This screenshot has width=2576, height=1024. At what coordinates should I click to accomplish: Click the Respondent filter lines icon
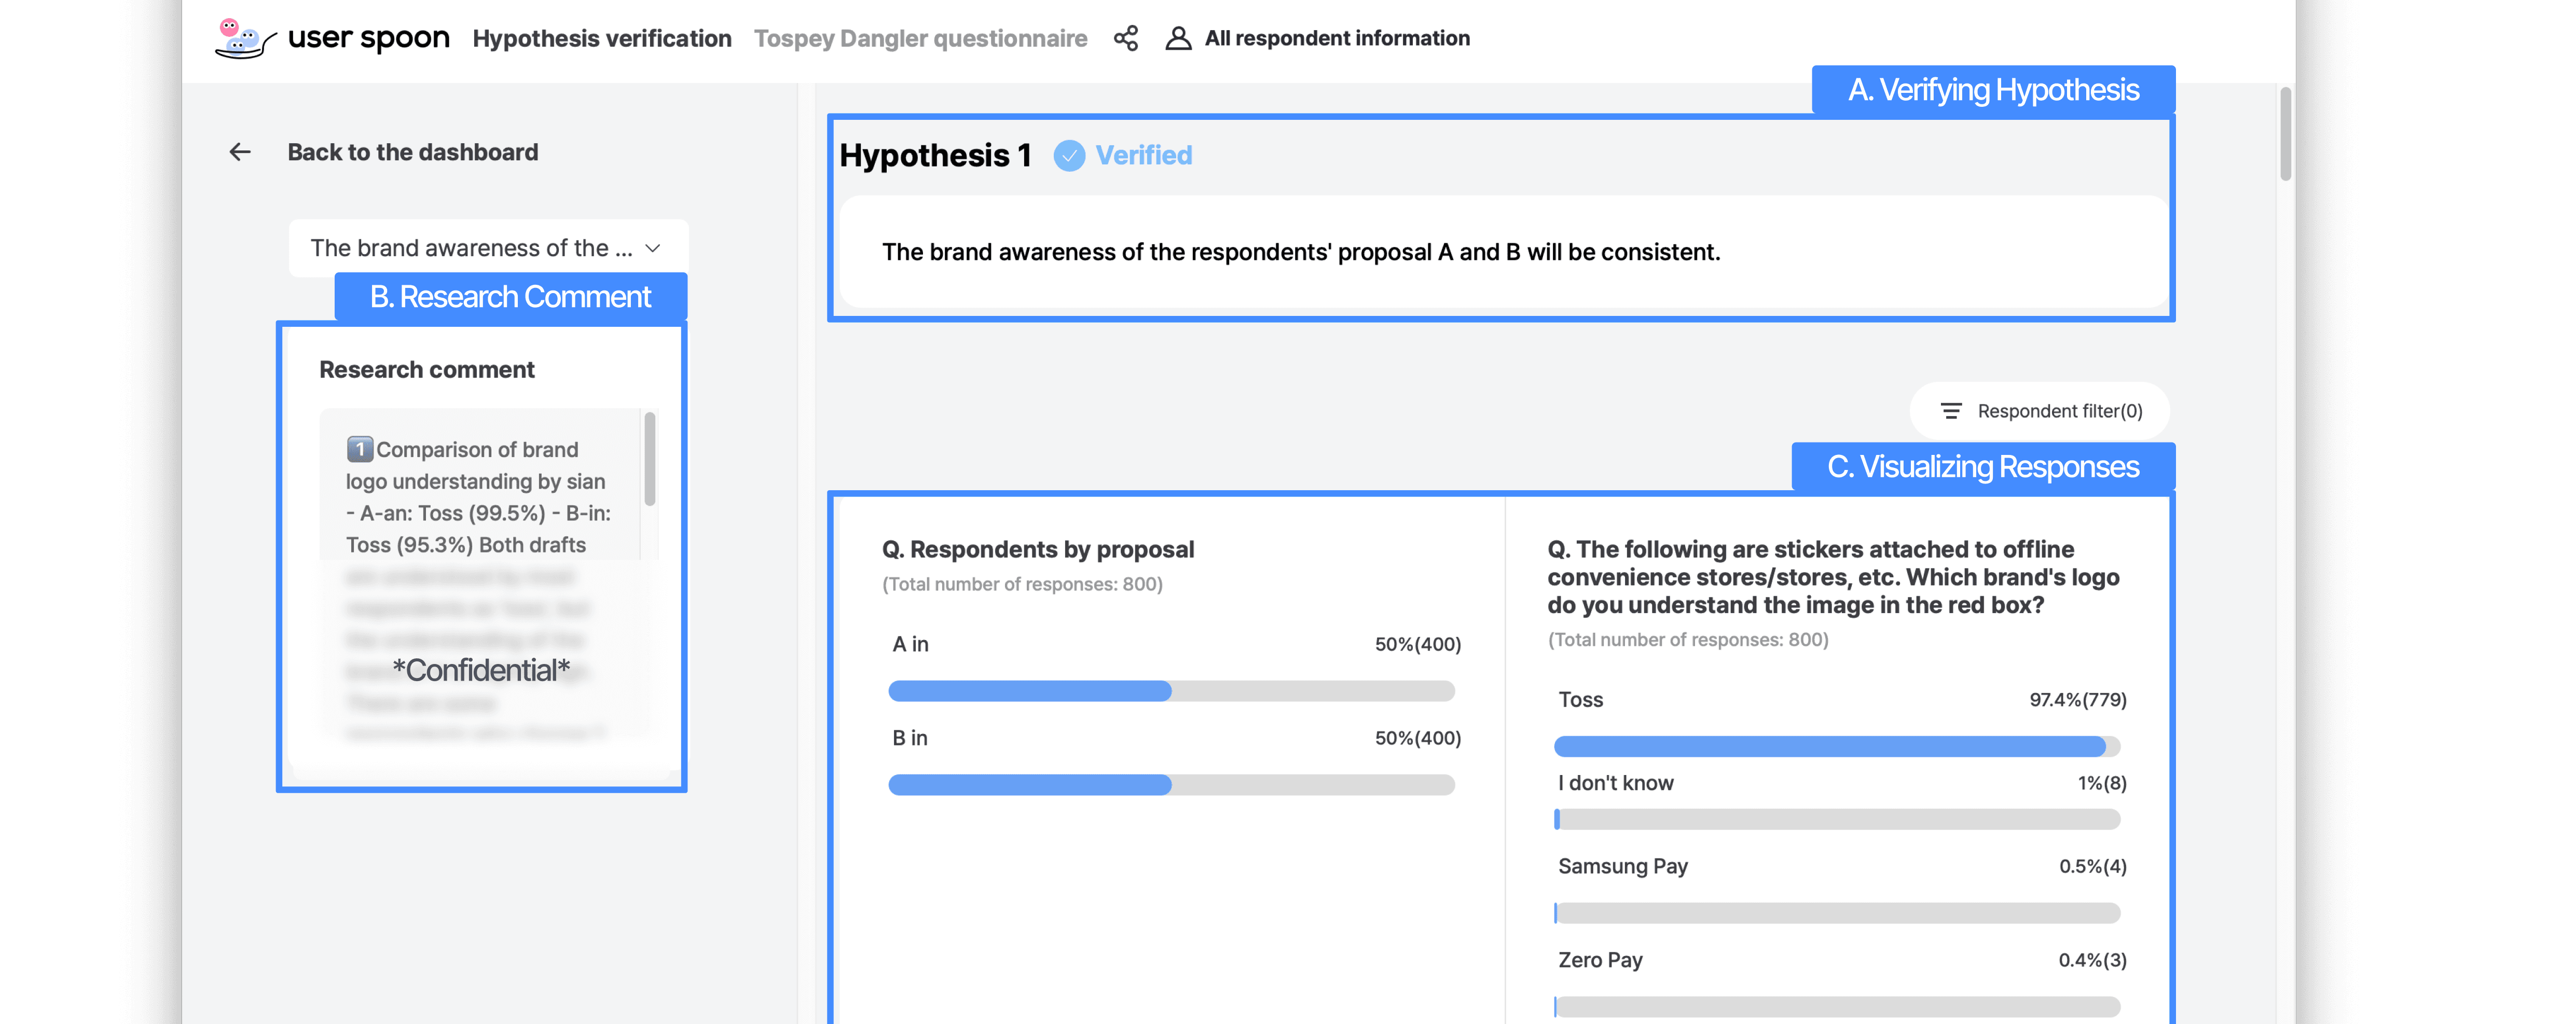[1951, 411]
